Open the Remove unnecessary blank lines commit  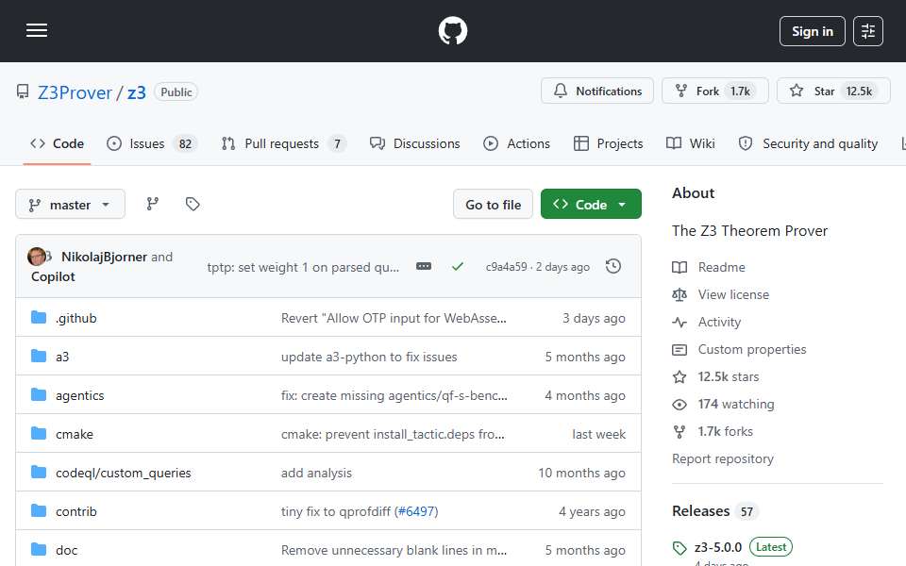[394, 550]
